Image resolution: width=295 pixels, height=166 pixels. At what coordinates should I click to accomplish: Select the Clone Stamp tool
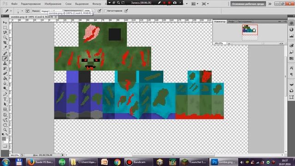pyautogui.click(x=5, y=64)
